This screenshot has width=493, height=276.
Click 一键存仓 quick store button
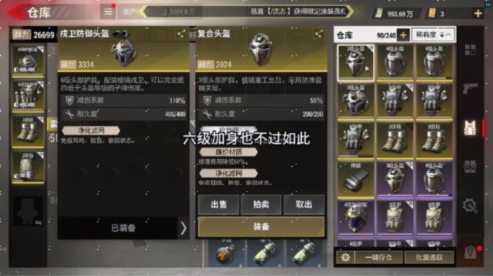pyautogui.click(x=378, y=257)
